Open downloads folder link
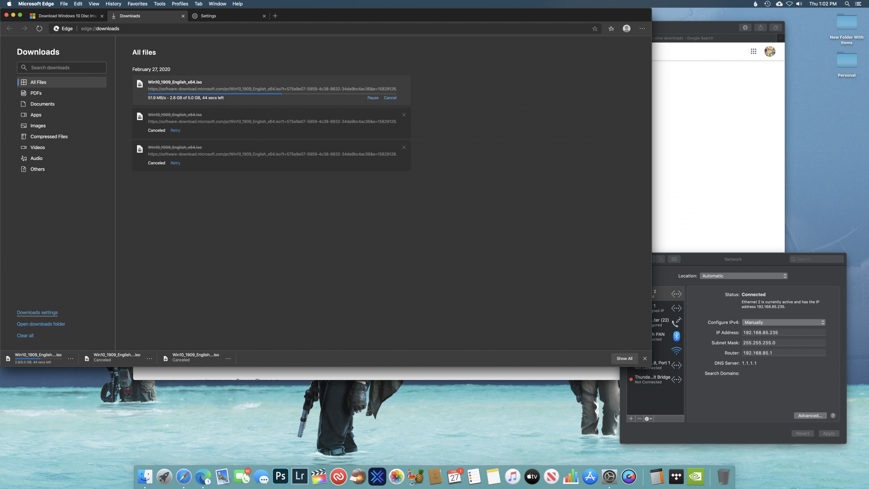Image resolution: width=869 pixels, height=489 pixels. [x=41, y=324]
